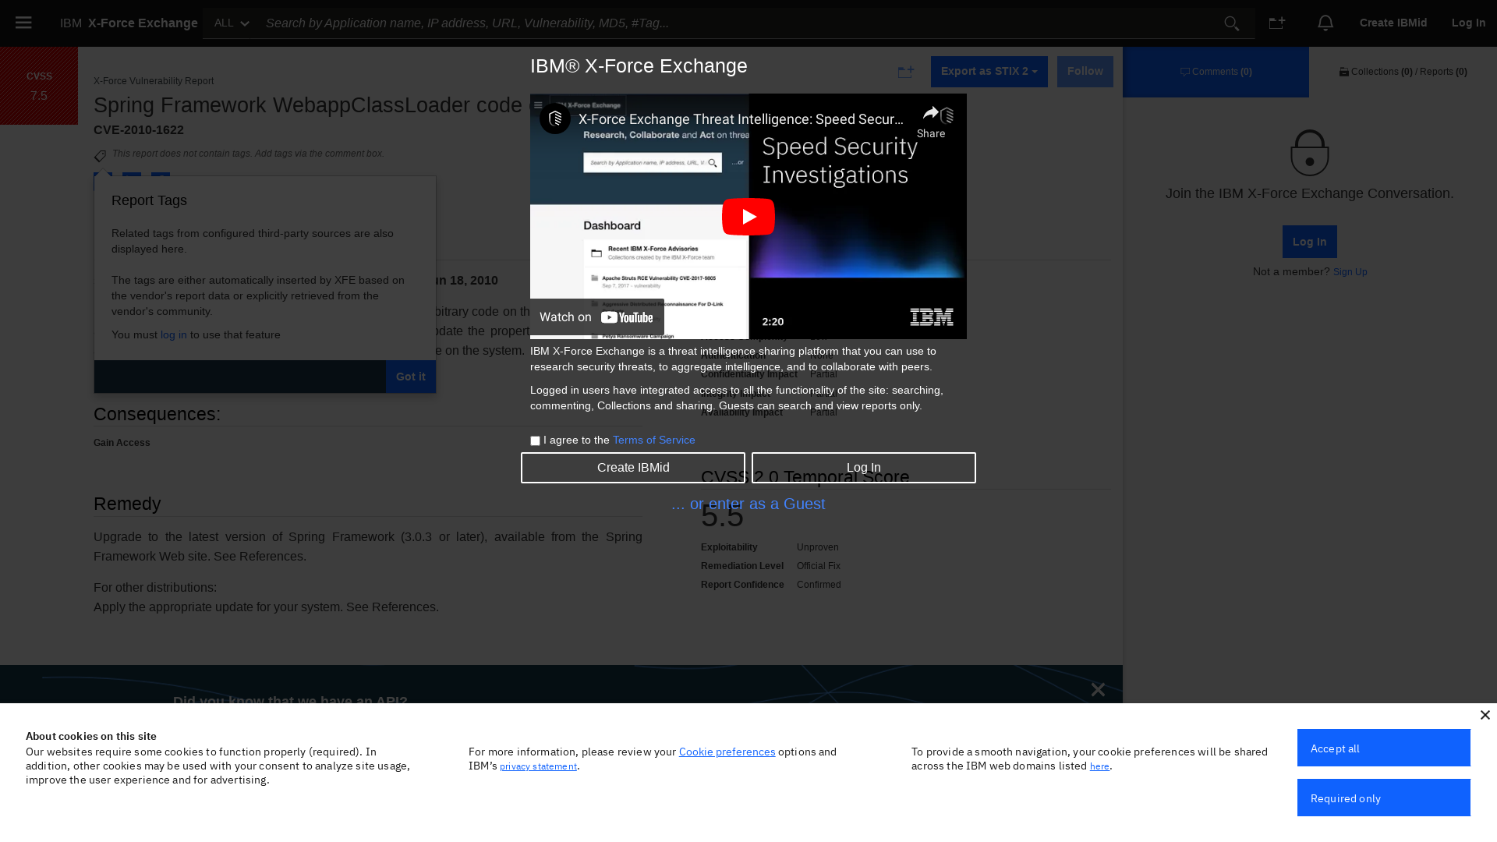Click the Remedy heading
The width and height of the screenshot is (1497, 842).
tap(127, 504)
